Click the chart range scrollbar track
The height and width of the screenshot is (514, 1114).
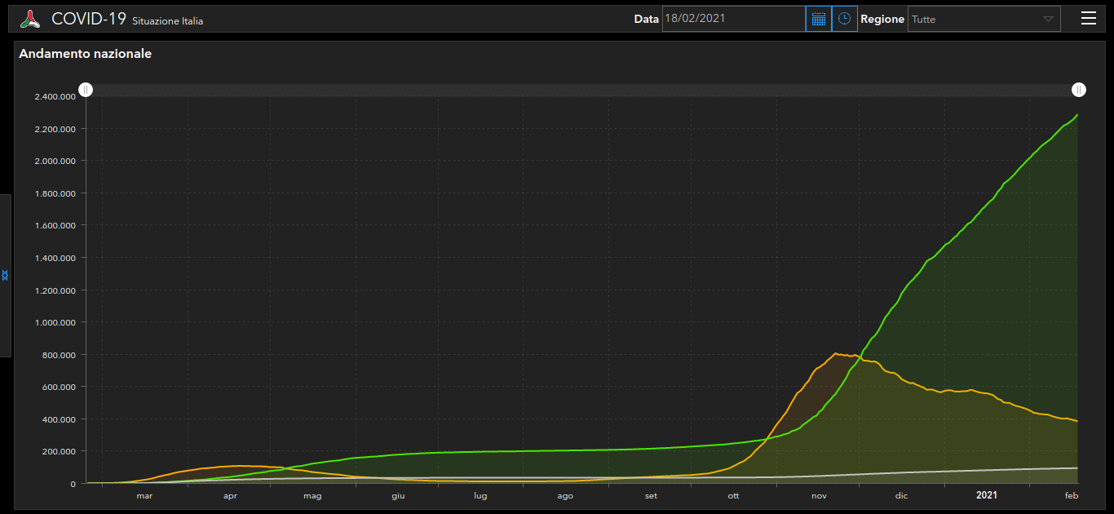point(582,90)
